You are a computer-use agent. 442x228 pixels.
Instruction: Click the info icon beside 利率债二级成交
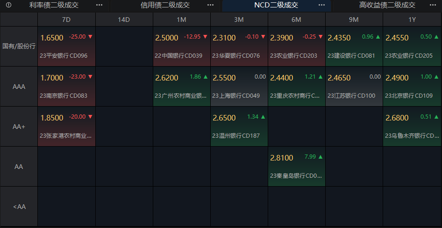point(9,5)
